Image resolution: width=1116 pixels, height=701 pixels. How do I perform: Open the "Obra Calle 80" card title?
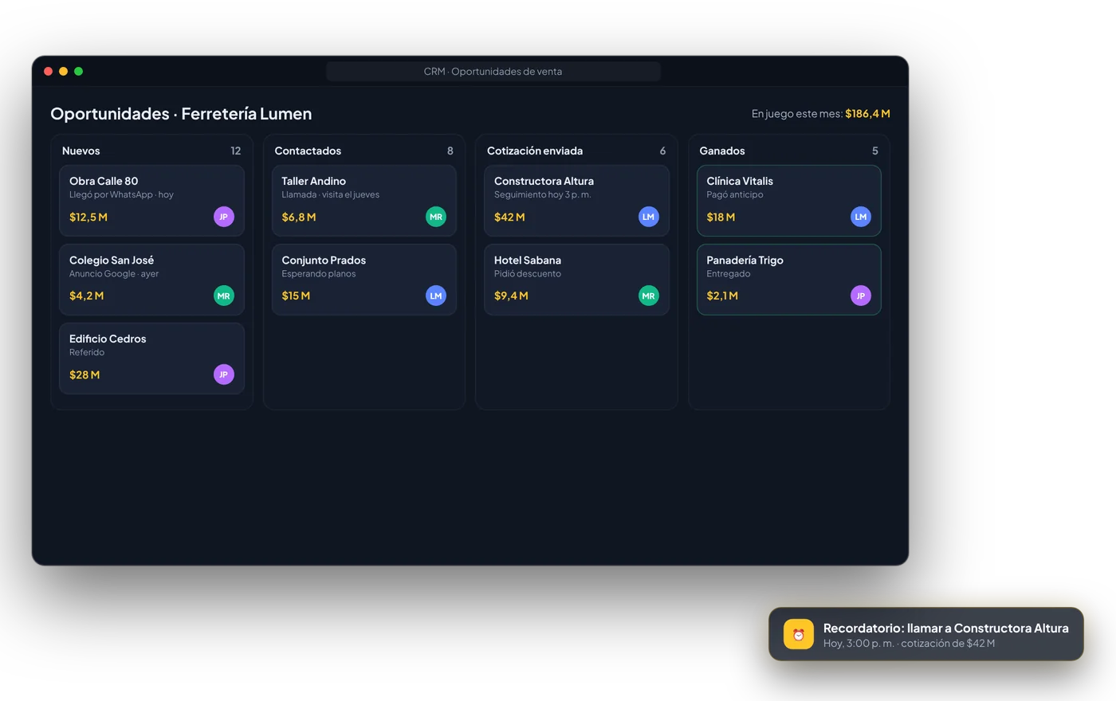point(104,181)
